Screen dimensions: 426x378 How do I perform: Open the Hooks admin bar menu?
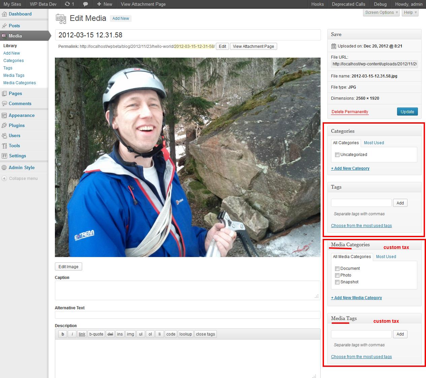pyautogui.click(x=318, y=4)
